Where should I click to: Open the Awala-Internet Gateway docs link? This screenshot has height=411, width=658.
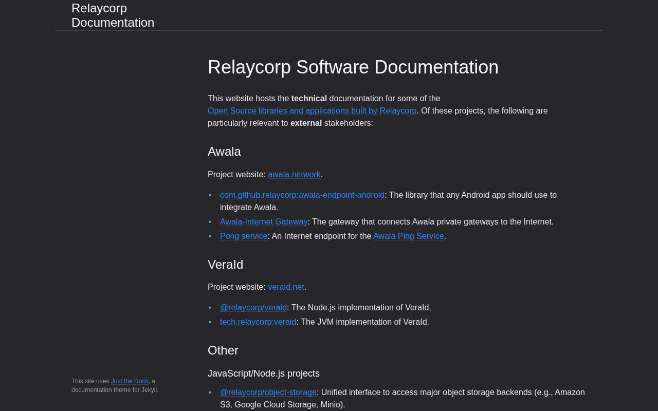coord(263,222)
